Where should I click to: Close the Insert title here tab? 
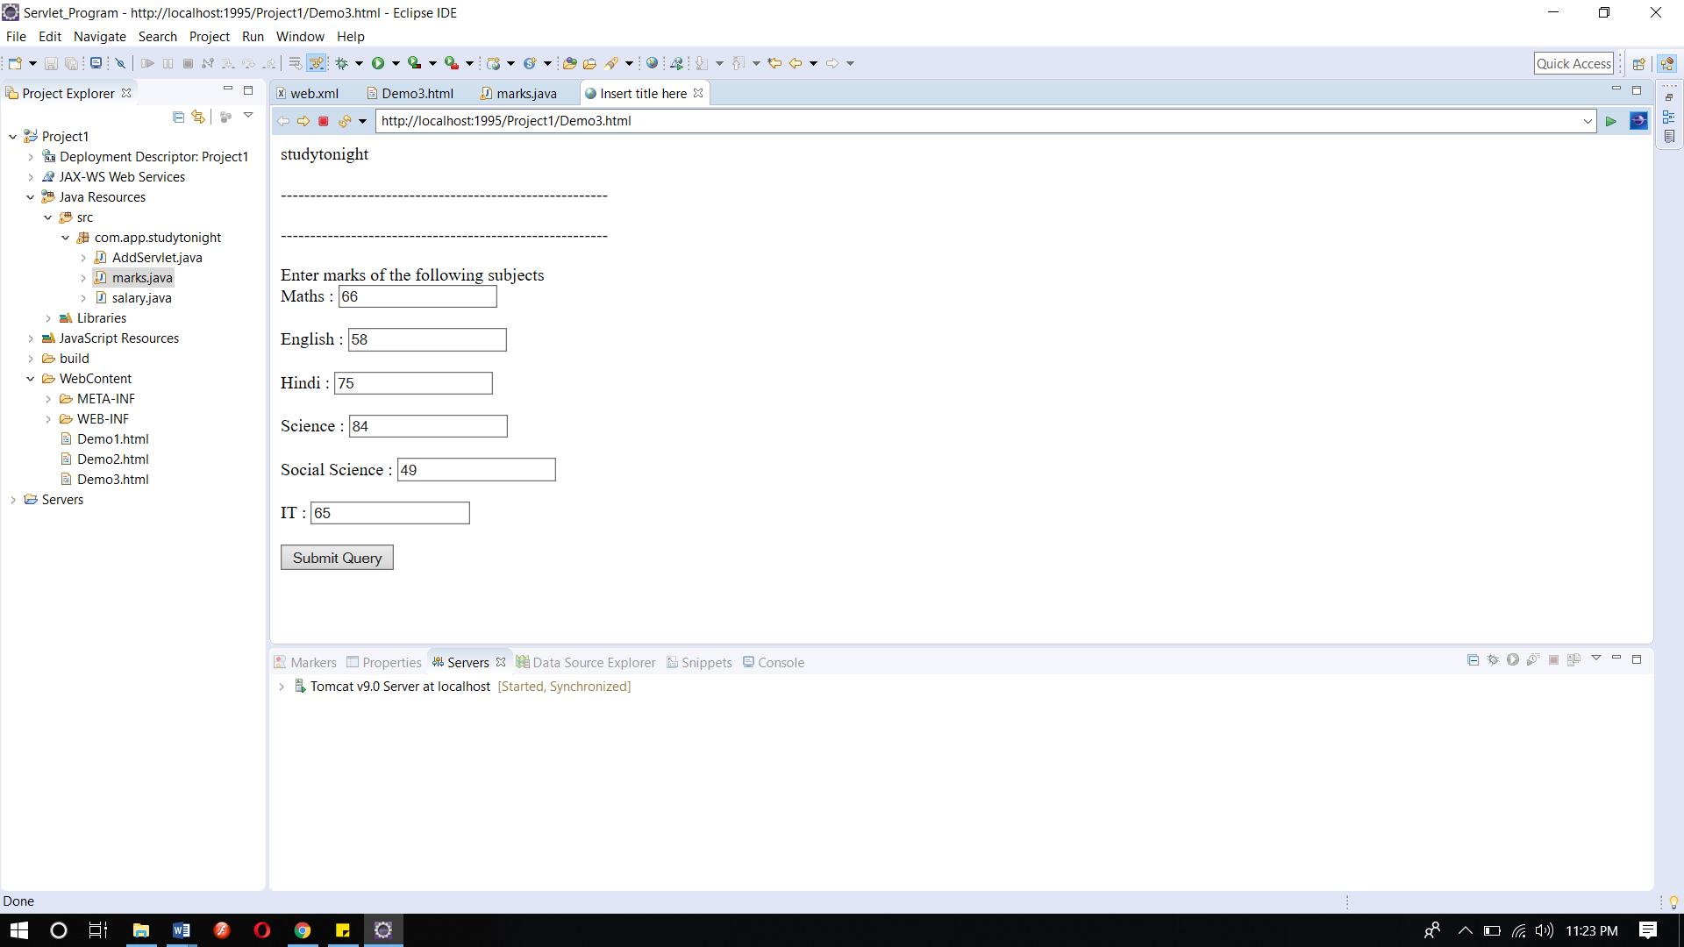[698, 93]
